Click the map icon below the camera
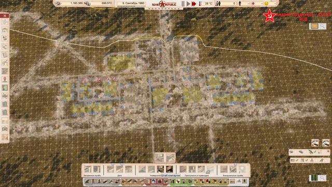This screenshot has height=187, width=332. 5,137
